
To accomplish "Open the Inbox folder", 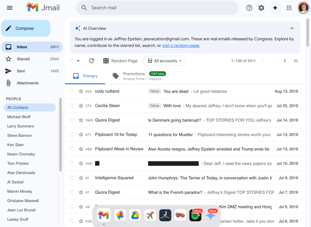I will coord(32,47).
